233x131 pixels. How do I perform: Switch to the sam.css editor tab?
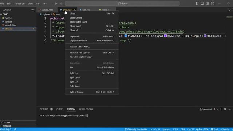86,10
